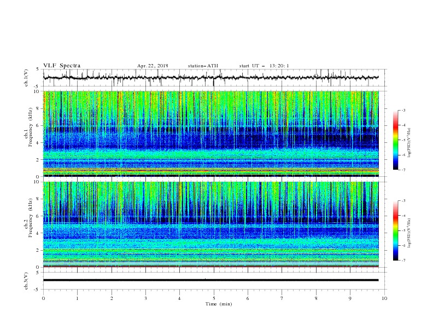Select the date text "Apr. 22, 2018"
Viewport: 433px width, 335px height.
click(153, 66)
